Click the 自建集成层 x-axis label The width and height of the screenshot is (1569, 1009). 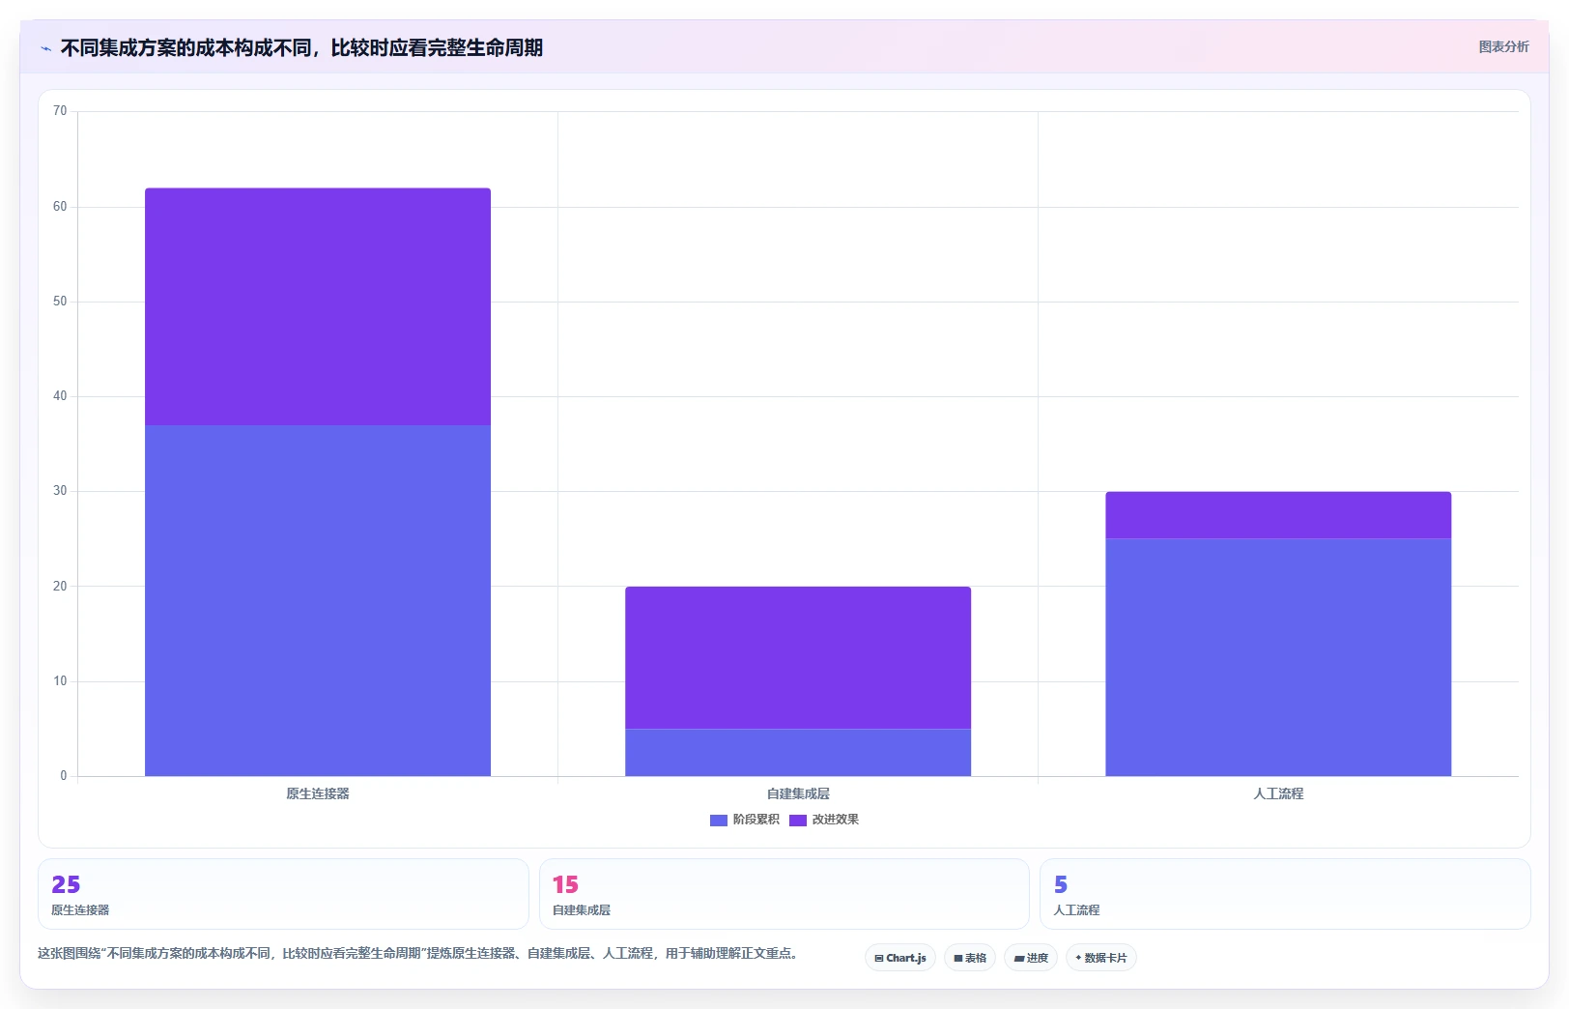click(798, 793)
